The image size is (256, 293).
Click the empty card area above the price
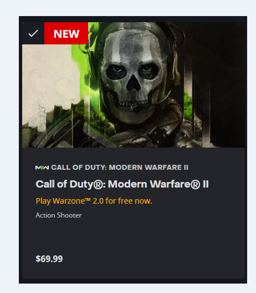coord(134,236)
